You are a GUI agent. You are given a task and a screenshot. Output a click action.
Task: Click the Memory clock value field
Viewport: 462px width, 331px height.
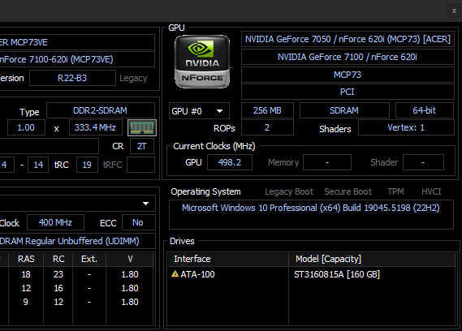[x=327, y=162]
